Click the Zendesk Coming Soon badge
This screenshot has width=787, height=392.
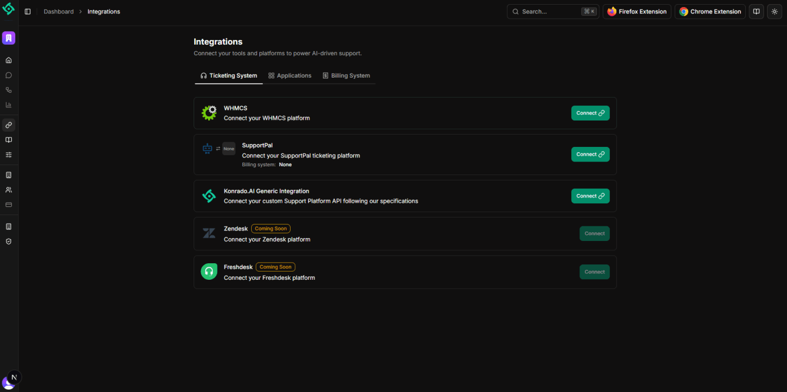[271, 229]
